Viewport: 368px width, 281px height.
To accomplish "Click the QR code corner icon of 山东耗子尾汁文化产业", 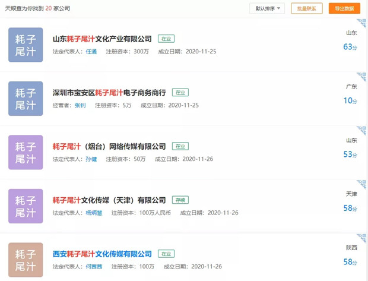I will click(x=362, y=23).
